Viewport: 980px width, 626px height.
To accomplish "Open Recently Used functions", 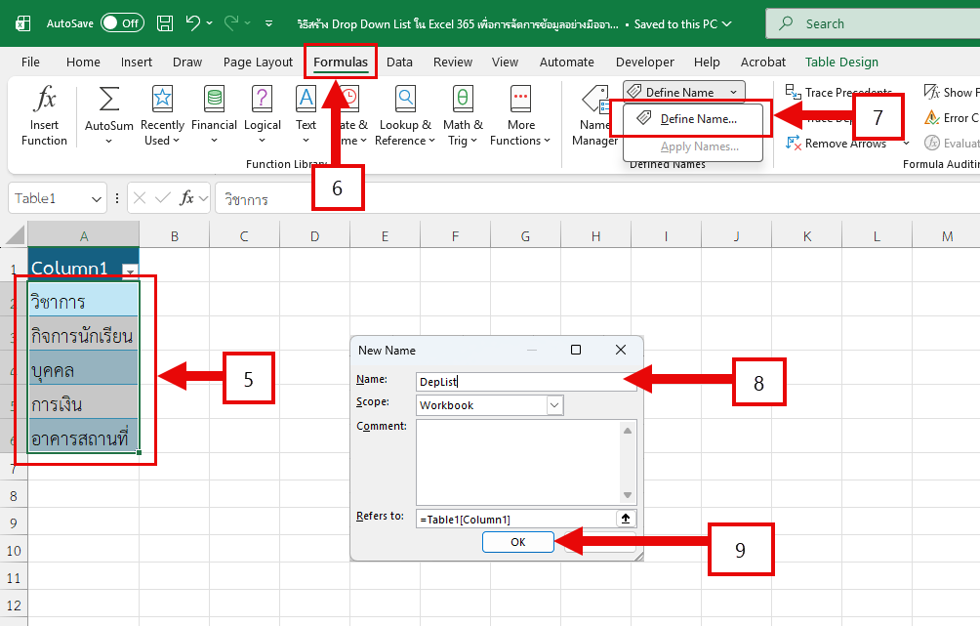I will tap(162, 115).
